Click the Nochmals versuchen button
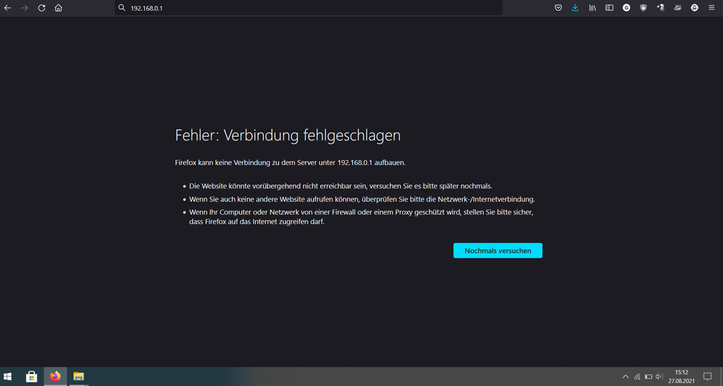The width and height of the screenshot is (723, 386). pyautogui.click(x=498, y=251)
